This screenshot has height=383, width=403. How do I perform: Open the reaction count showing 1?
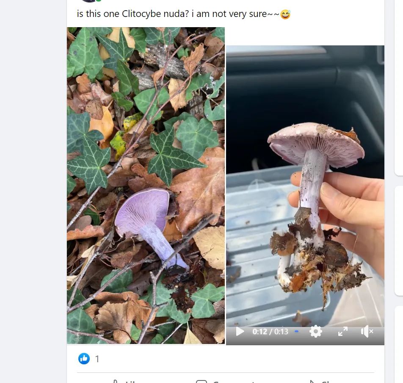[x=97, y=359]
